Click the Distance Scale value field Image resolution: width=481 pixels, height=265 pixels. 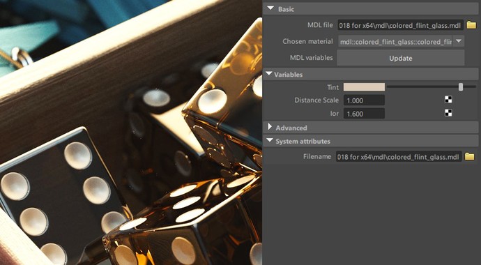coord(364,100)
